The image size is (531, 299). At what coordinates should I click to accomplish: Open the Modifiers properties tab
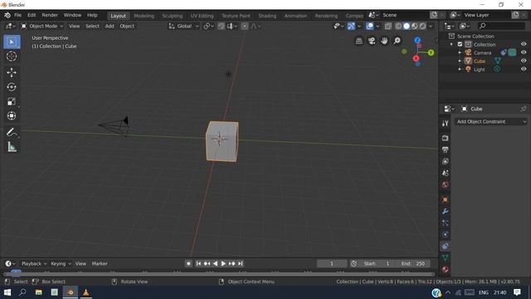[445, 212]
